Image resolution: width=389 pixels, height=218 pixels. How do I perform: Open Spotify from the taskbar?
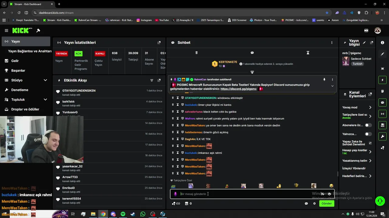(x=123, y=214)
